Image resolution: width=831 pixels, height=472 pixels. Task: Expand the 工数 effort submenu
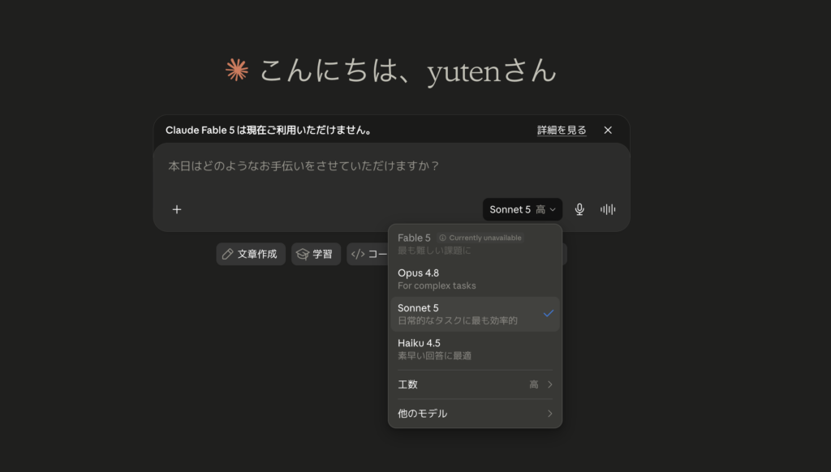coord(475,384)
